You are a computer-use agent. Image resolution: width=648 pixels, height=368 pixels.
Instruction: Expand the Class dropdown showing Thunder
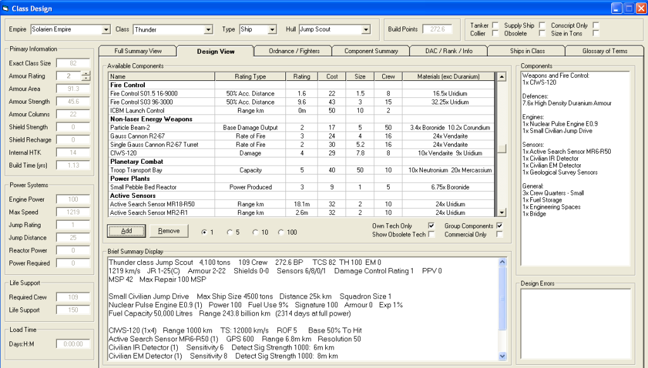pyautogui.click(x=208, y=30)
